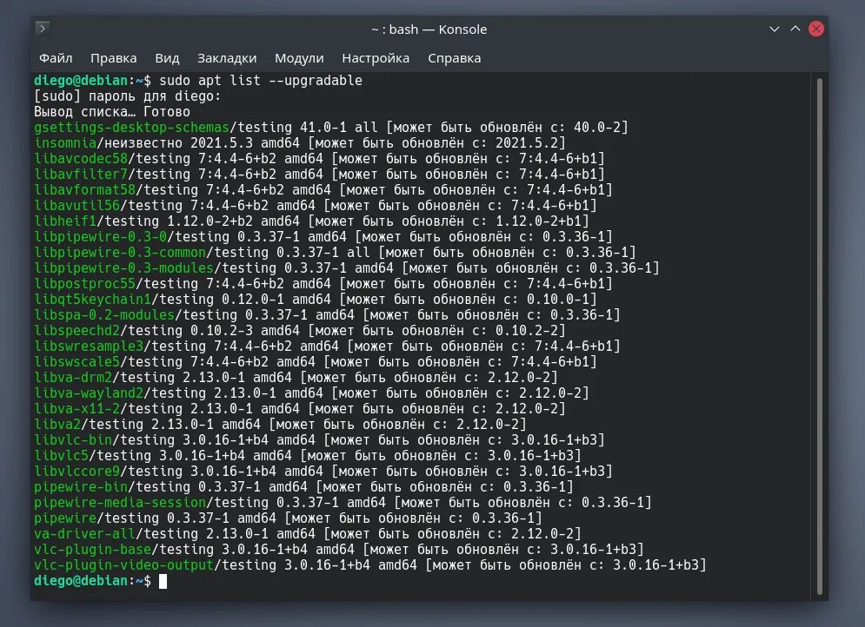
Task: Click libqt5keychain1 old version 0.10.0-1
Action: point(558,300)
